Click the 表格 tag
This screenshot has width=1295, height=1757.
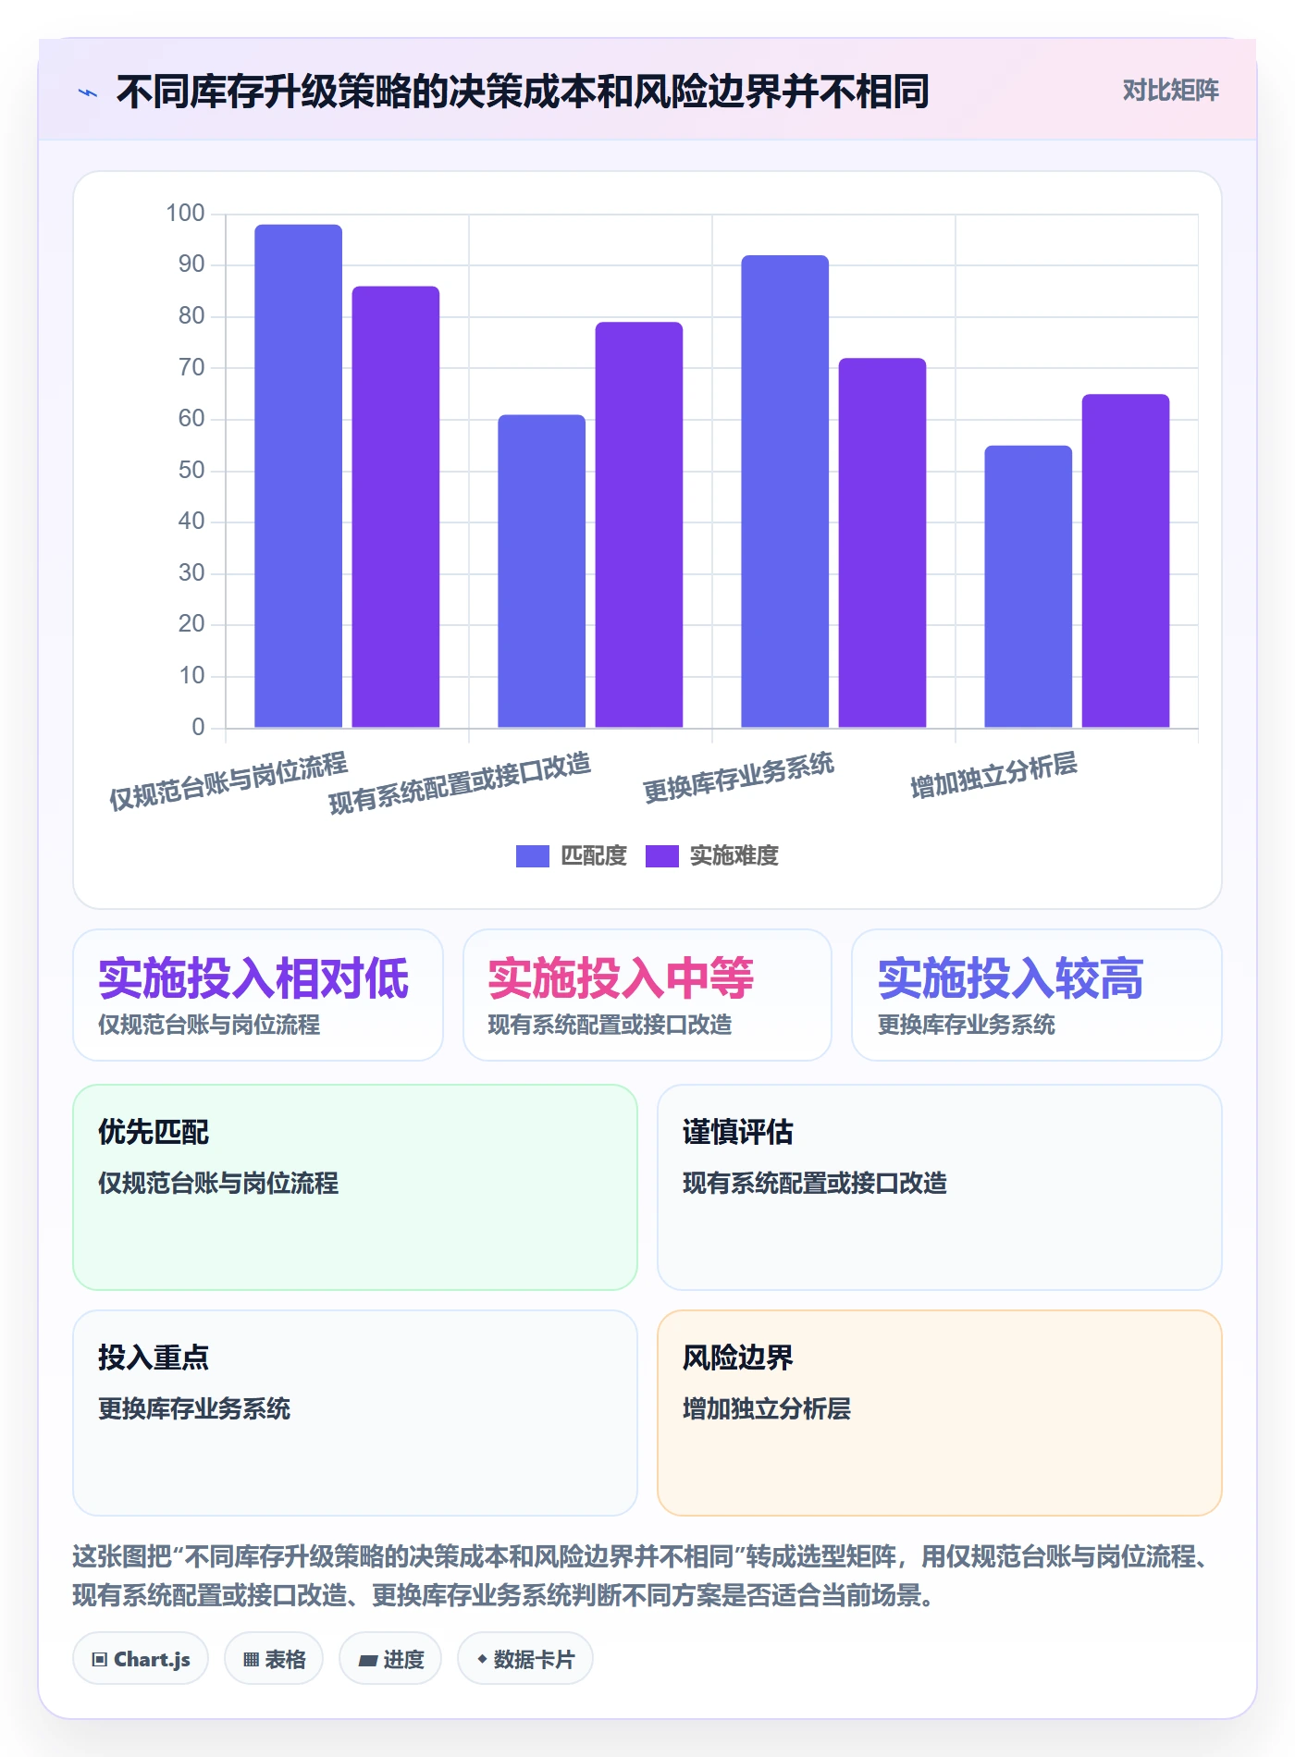(x=274, y=1659)
